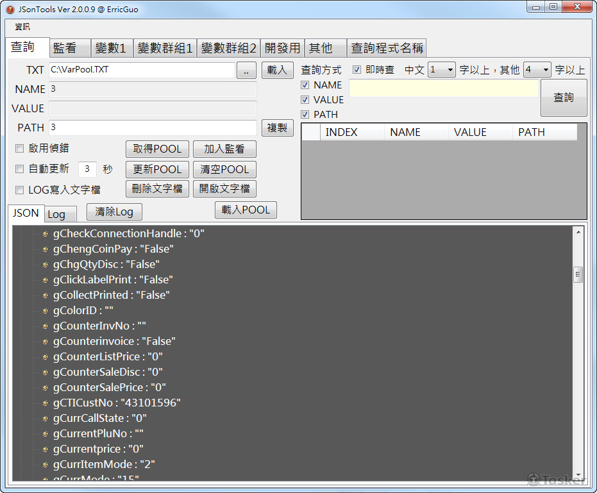Toggle the 自動更新 checkbox
This screenshot has width=597, height=493.
pos(19,169)
